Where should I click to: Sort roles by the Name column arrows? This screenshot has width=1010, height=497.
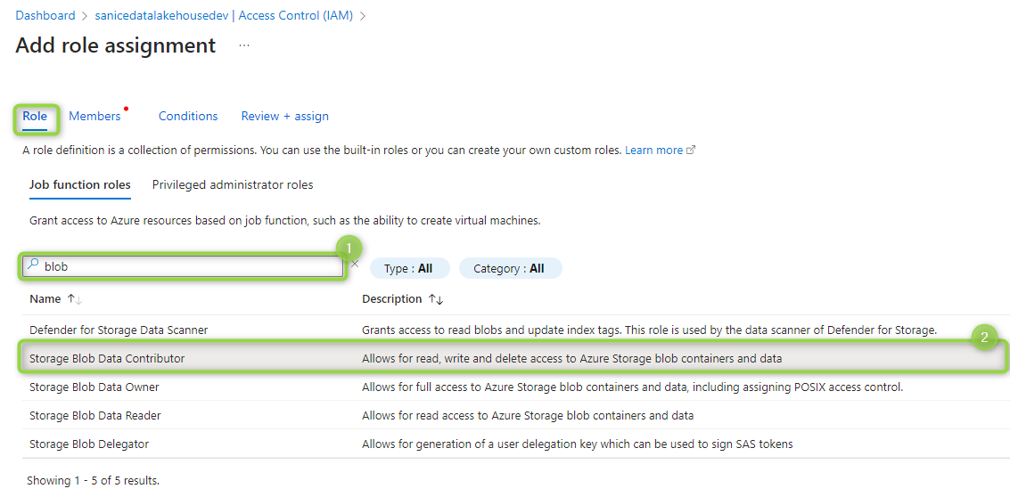[x=76, y=299]
